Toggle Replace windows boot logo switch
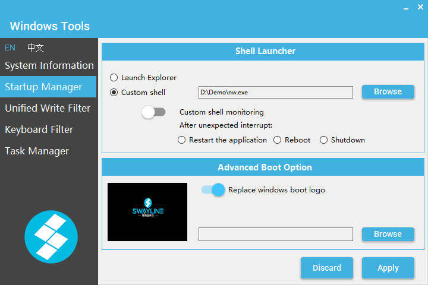The image size is (428, 285). point(213,190)
